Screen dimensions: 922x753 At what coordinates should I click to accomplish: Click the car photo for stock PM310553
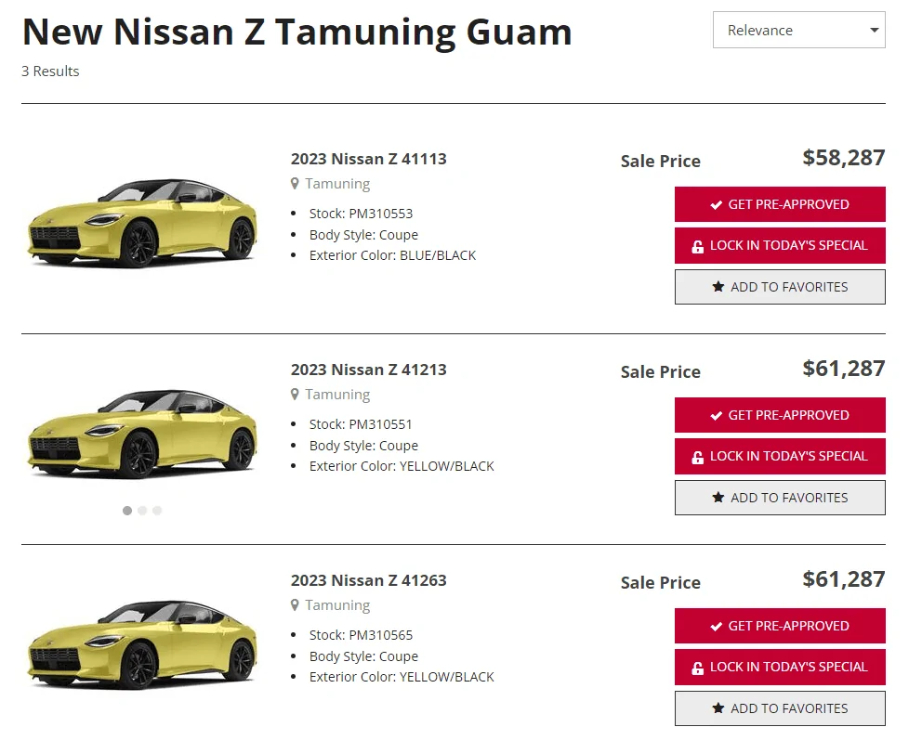pyautogui.click(x=141, y=223)
